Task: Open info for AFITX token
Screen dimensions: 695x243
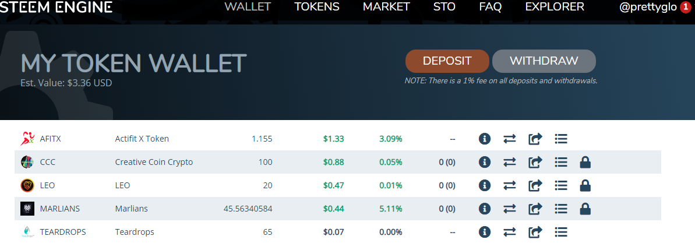Action: point(485,139)
